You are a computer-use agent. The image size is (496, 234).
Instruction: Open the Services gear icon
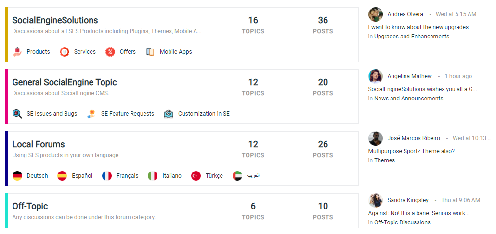[65, 52]
